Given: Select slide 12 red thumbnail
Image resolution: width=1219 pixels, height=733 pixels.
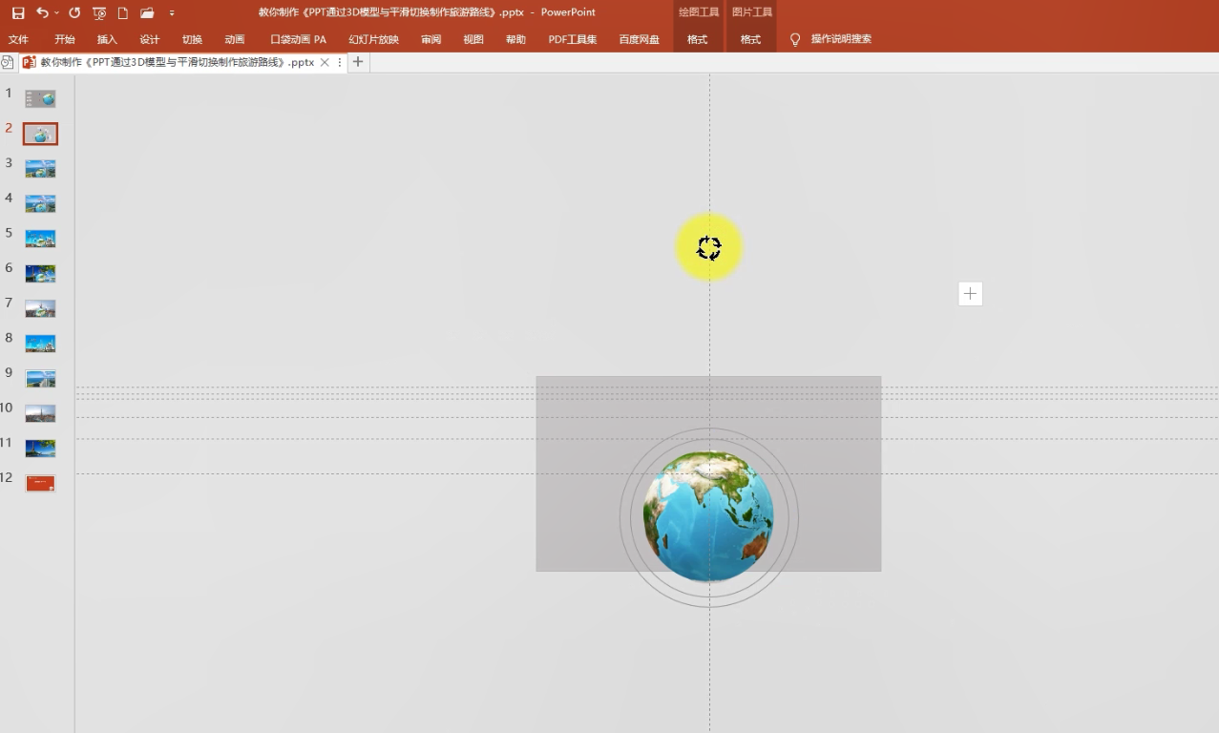Looking at the screenshot, I should click(40, 484).
